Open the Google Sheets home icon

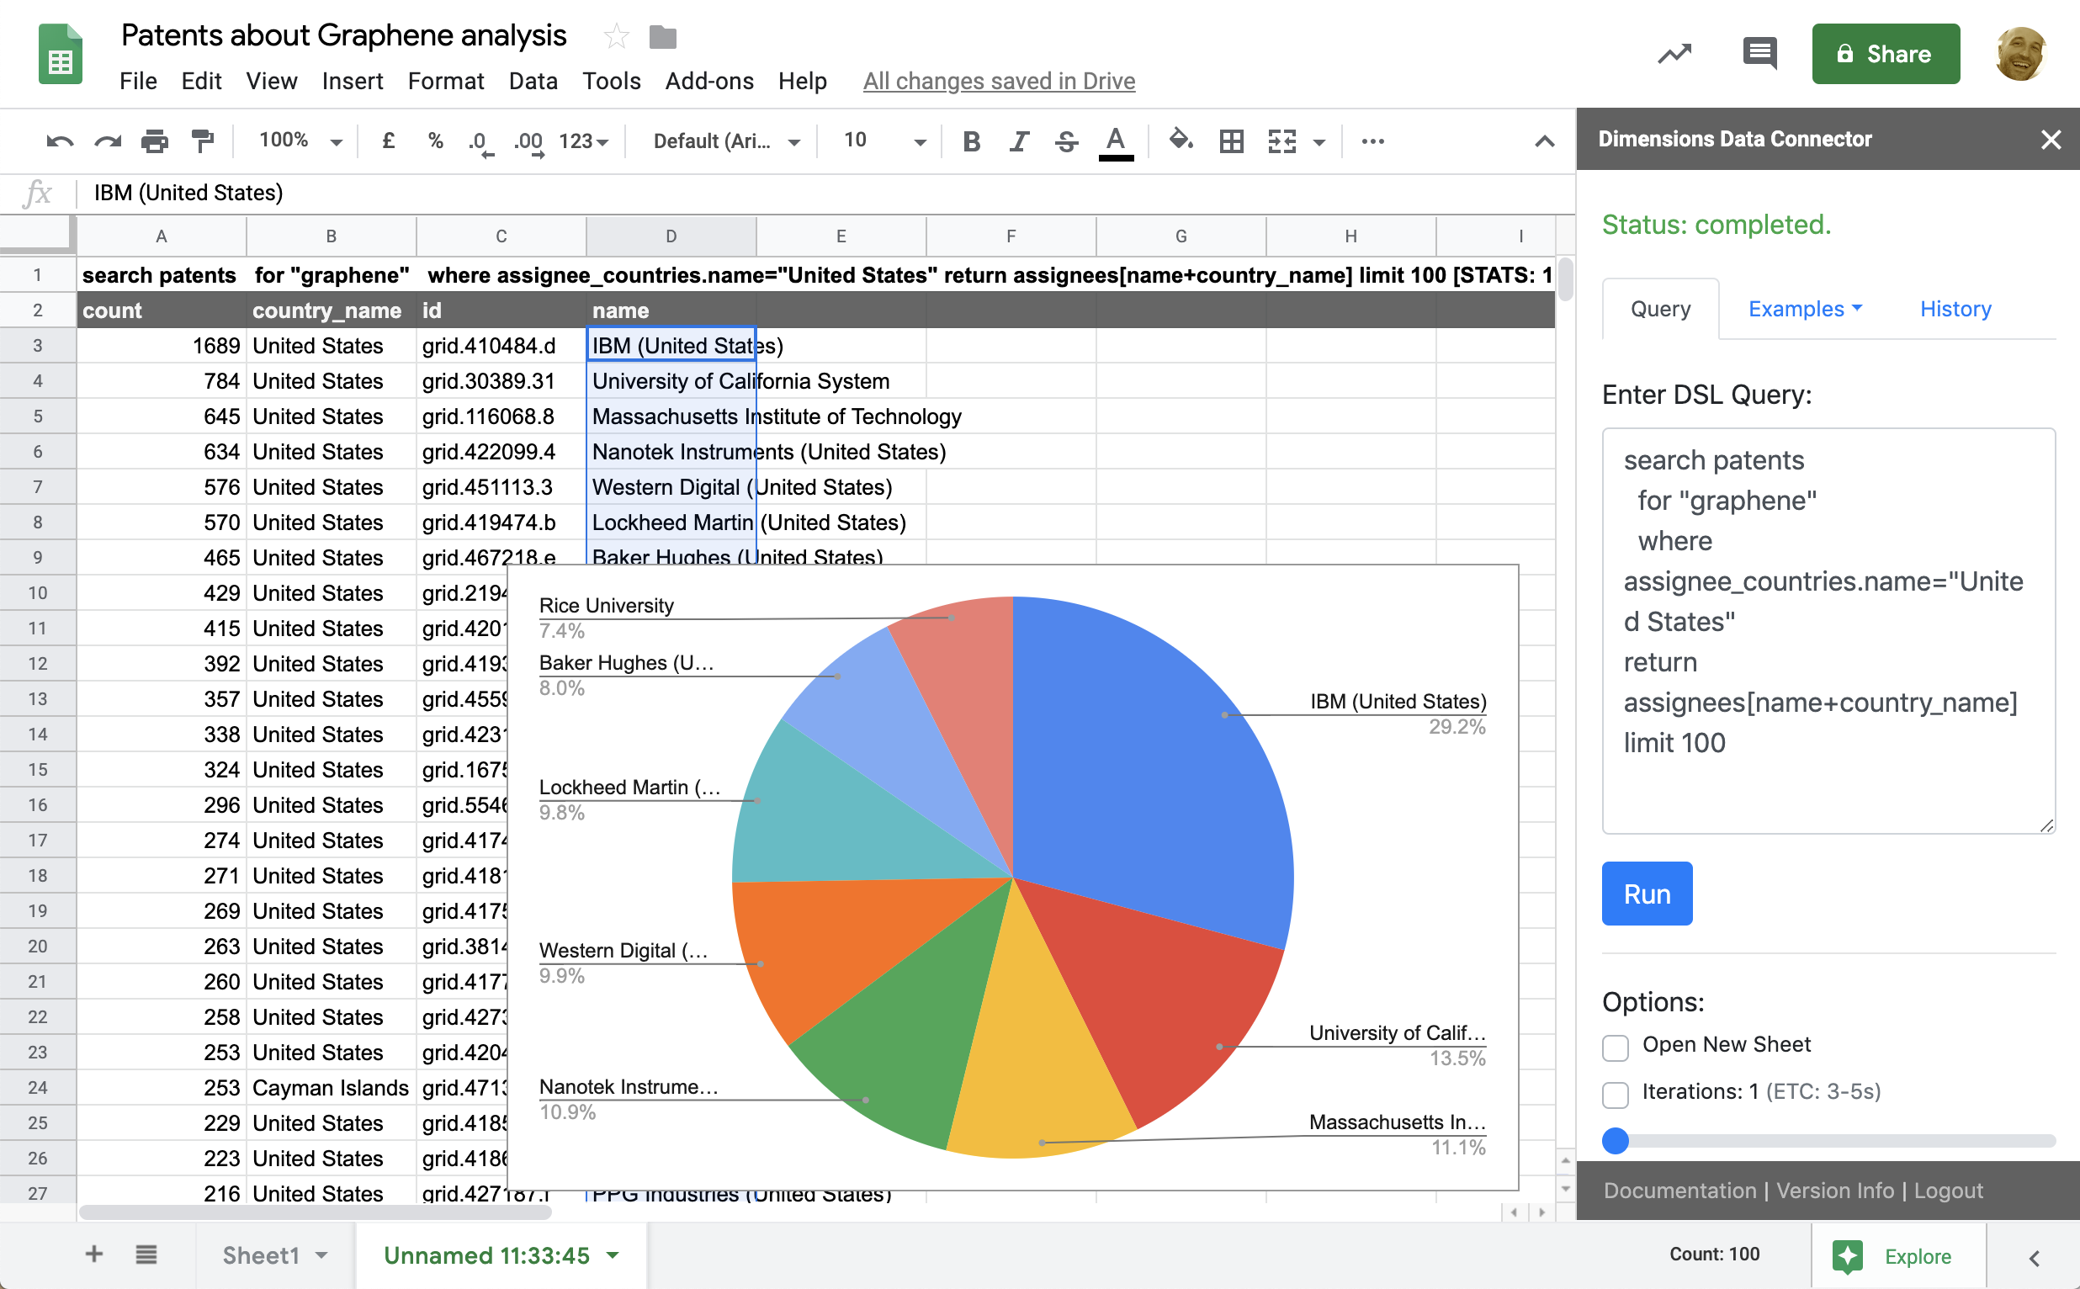point(61,55)
